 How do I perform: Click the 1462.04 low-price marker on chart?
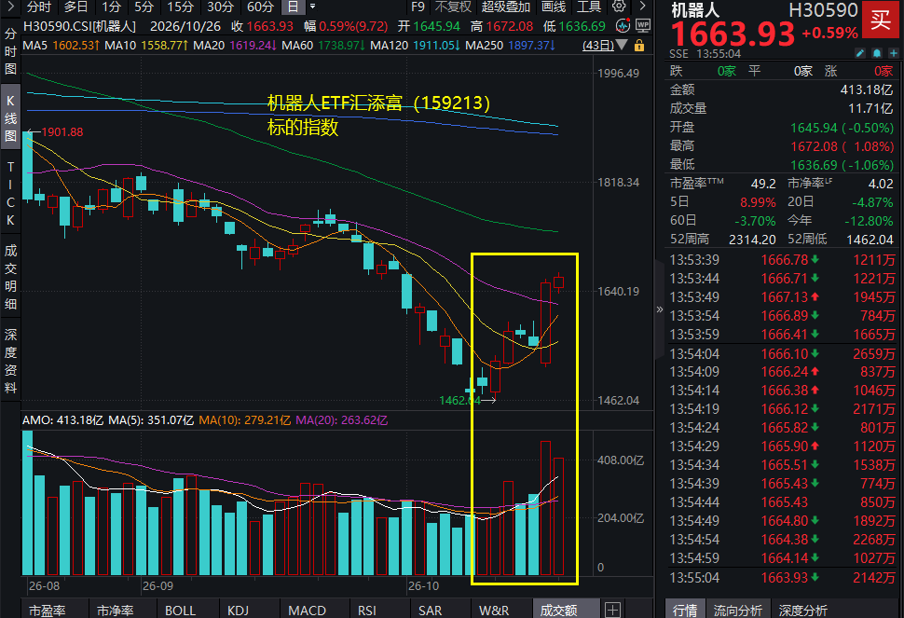tap(460, 400)
